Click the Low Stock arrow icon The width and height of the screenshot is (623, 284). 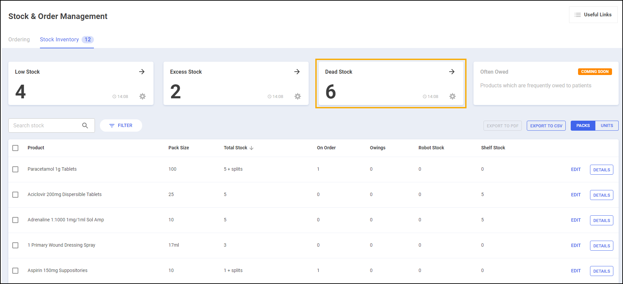tap(142, 72)
